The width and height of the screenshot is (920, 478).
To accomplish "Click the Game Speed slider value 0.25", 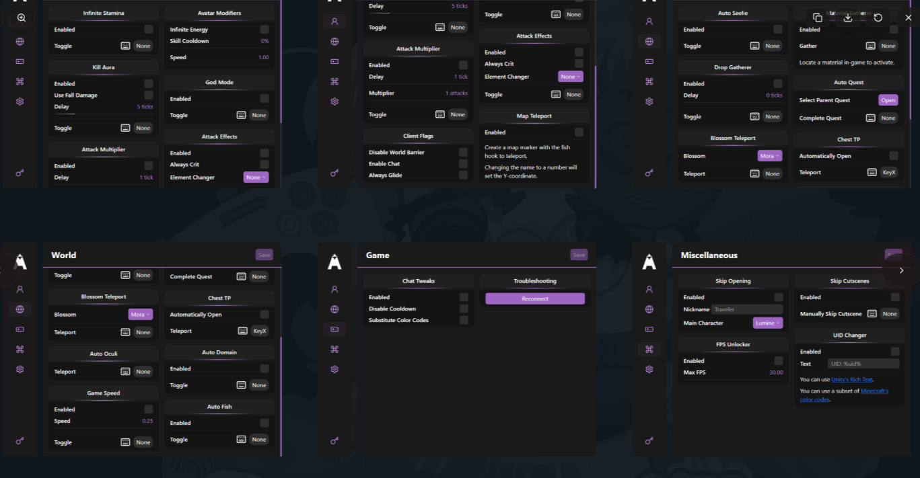I will pyautogui.click(x=147, y=421).
